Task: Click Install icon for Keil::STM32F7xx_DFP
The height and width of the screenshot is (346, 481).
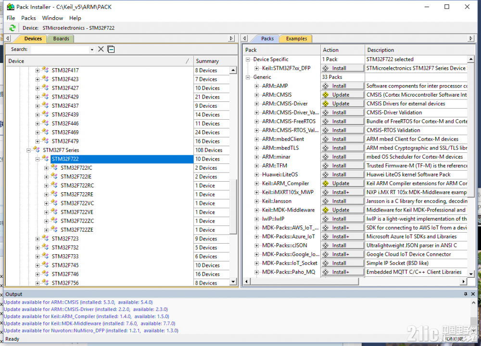Action: tap(326, 68)
